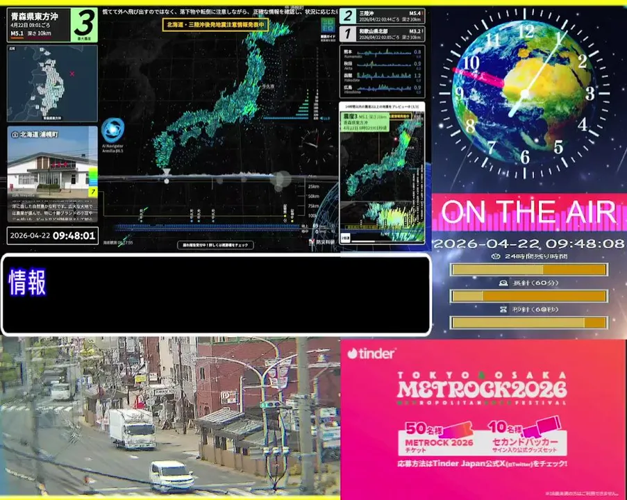Click the red epicenter X on Aomori map
Image resolution: width=627 pixels, height=500 pixels.
coord(72,74)
